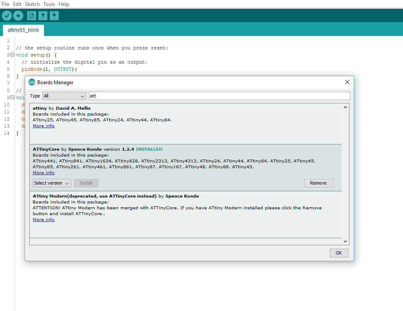Close the Boards Manager dialog

point(347,82)
